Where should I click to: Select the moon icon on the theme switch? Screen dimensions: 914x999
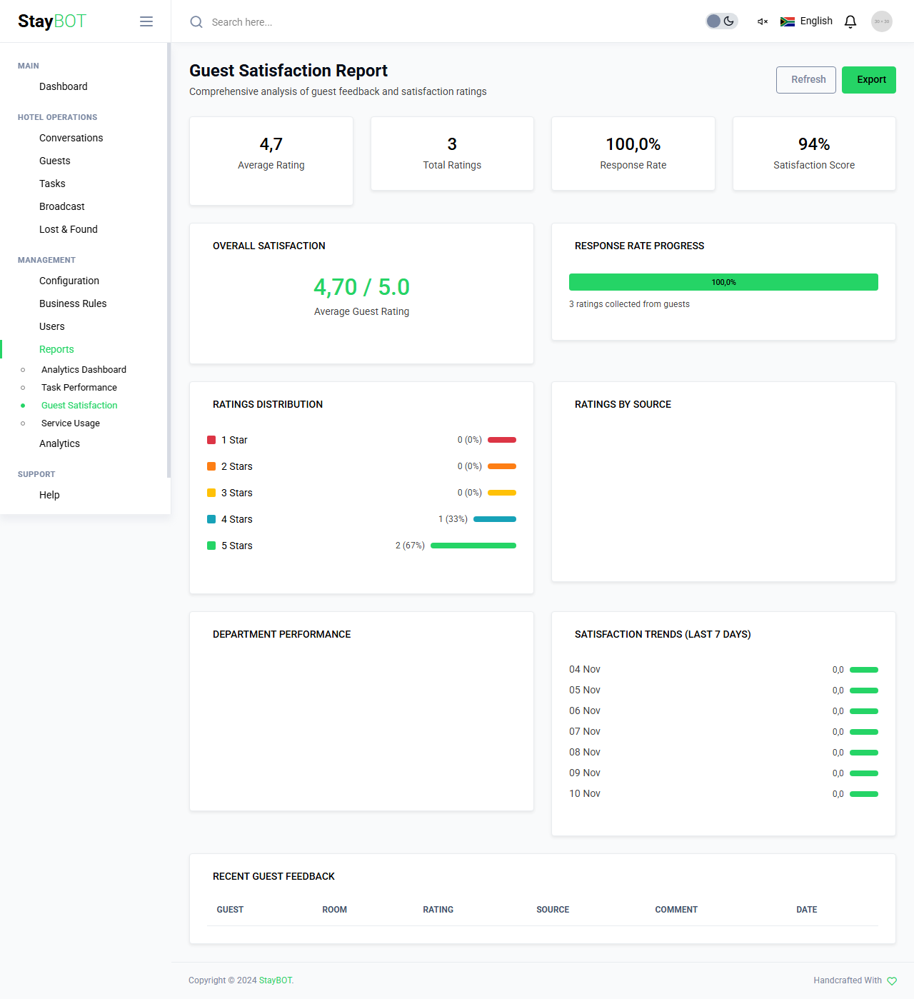[x=729, y=21]
